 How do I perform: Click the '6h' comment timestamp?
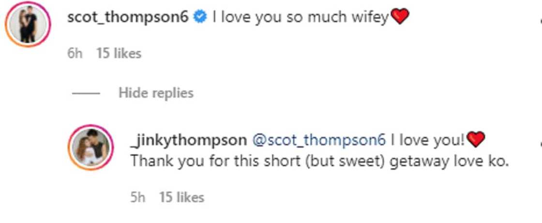(75, 53)
